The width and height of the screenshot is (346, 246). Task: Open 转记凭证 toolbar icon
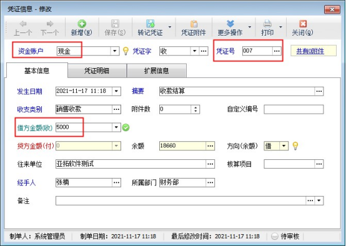coord(151,24)
